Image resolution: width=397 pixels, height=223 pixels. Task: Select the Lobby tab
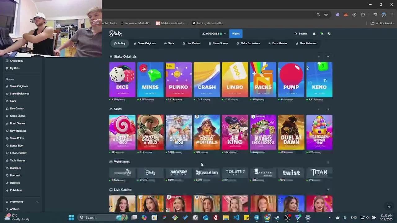(119, 43)
